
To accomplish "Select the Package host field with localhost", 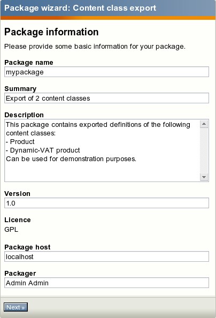I will tap(106, 256).
